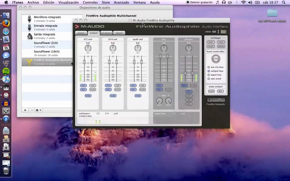
Task: Open gear action menu in Dispositivos de audio
Action: coord(39,110)
